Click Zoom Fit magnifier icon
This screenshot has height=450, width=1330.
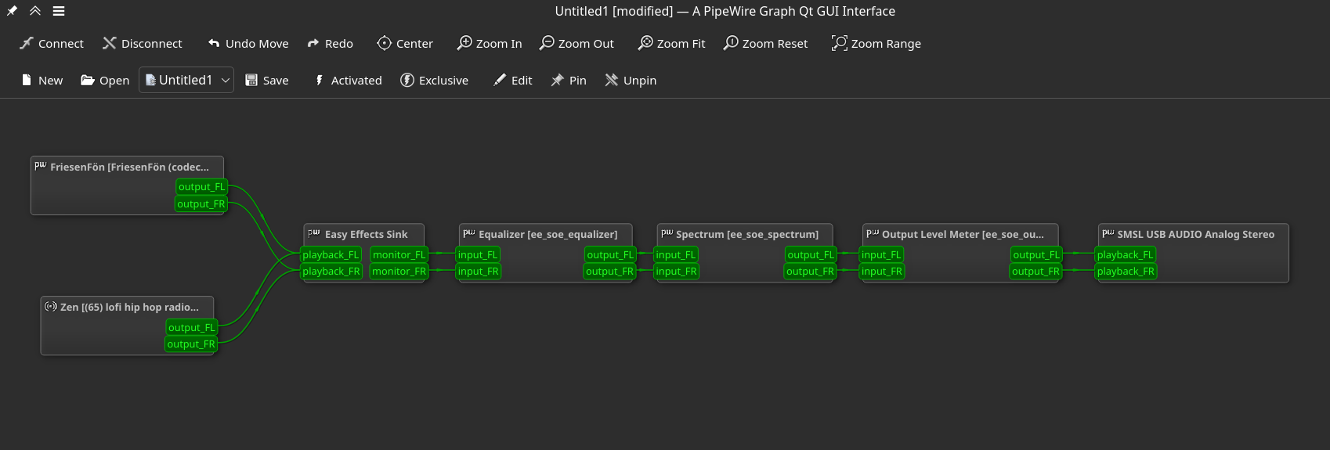pyautogui.click(x=645, y=43)
